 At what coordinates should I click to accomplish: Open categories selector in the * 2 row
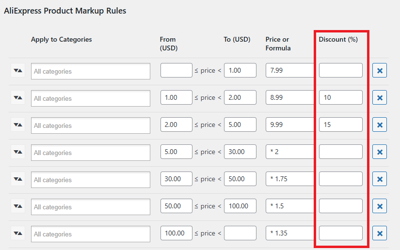pyautogui.click(x=91, y=153)
